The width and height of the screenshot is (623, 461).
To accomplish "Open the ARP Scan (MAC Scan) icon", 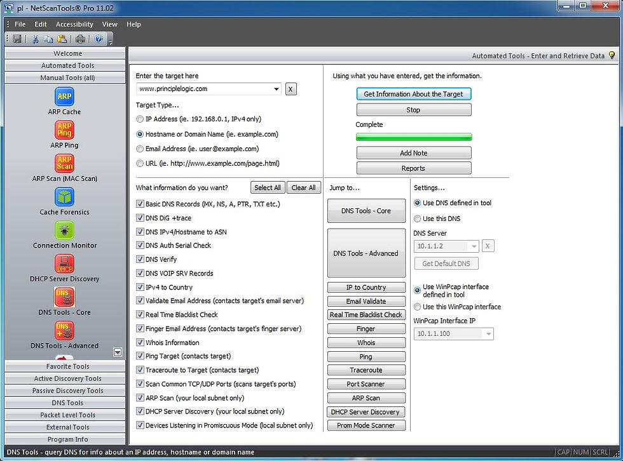I will [64, 163].
